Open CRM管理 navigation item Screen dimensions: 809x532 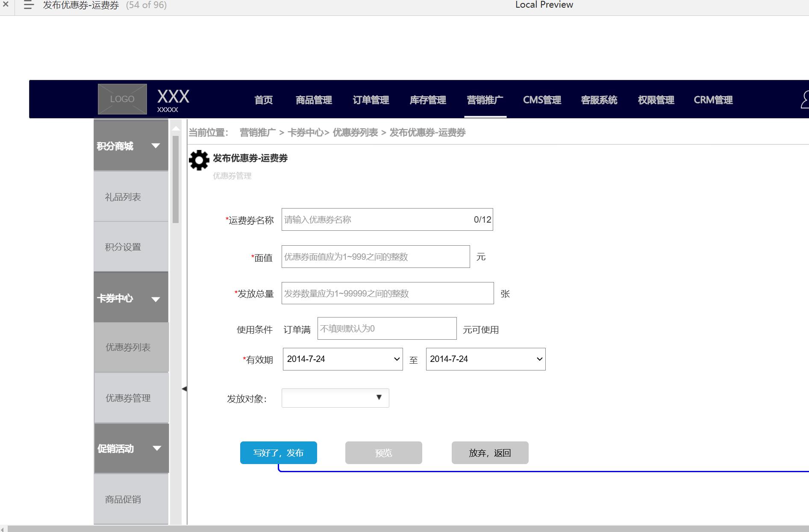(713, 100)
